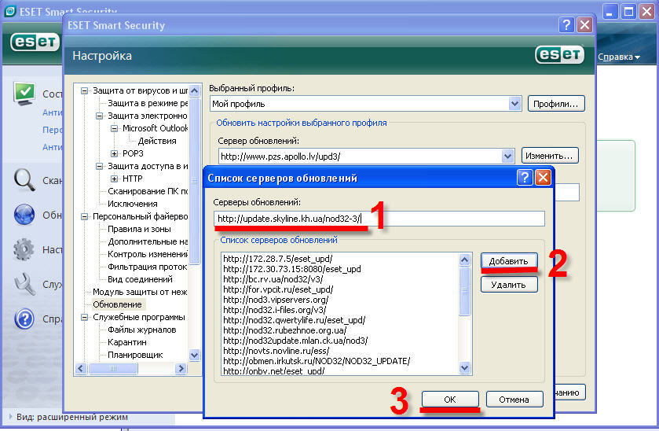
Task: Select Исключения in the settings tree
Action: pos(133,204)
